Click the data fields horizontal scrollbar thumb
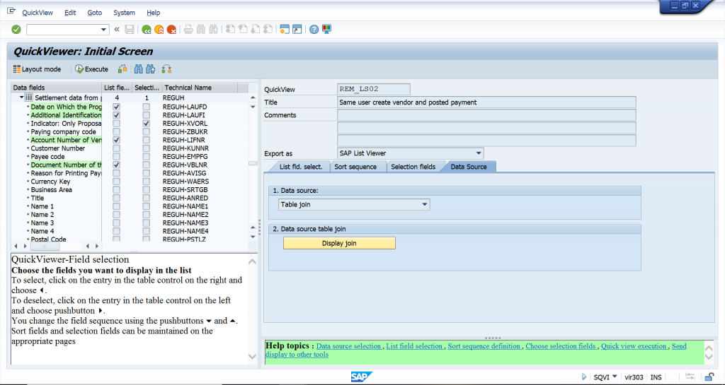This screenshot has width=725, height=385. 57,246
